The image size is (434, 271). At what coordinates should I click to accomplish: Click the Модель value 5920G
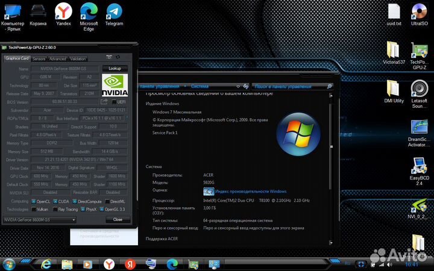pyautogui.click(x=209, y=182)
